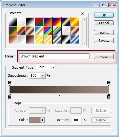Select the chrome gradient preset

tap(39, 30)
